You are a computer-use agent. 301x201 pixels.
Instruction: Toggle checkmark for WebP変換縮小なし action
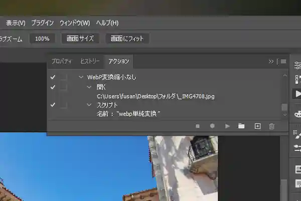point(53,77)
